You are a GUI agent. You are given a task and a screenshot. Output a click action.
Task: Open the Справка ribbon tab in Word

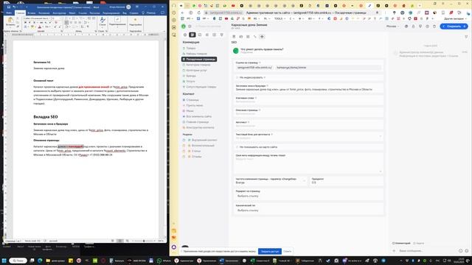click(133, 13)
